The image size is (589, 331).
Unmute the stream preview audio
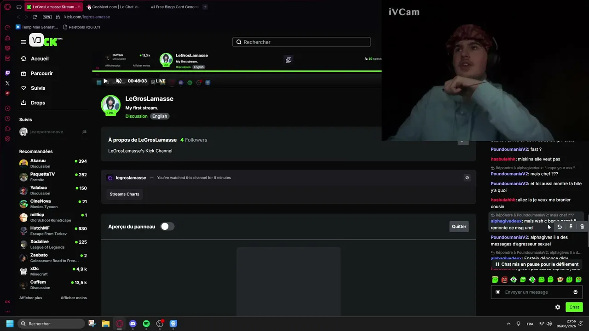pyautogui.click(x=119, y=81)
